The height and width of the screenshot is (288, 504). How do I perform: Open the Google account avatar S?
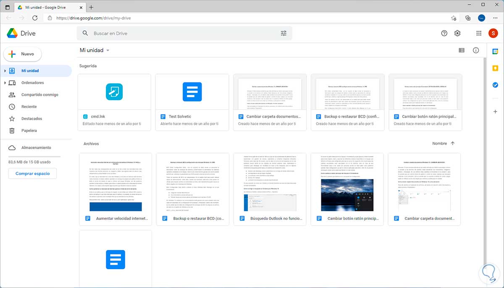click(493, 33)
